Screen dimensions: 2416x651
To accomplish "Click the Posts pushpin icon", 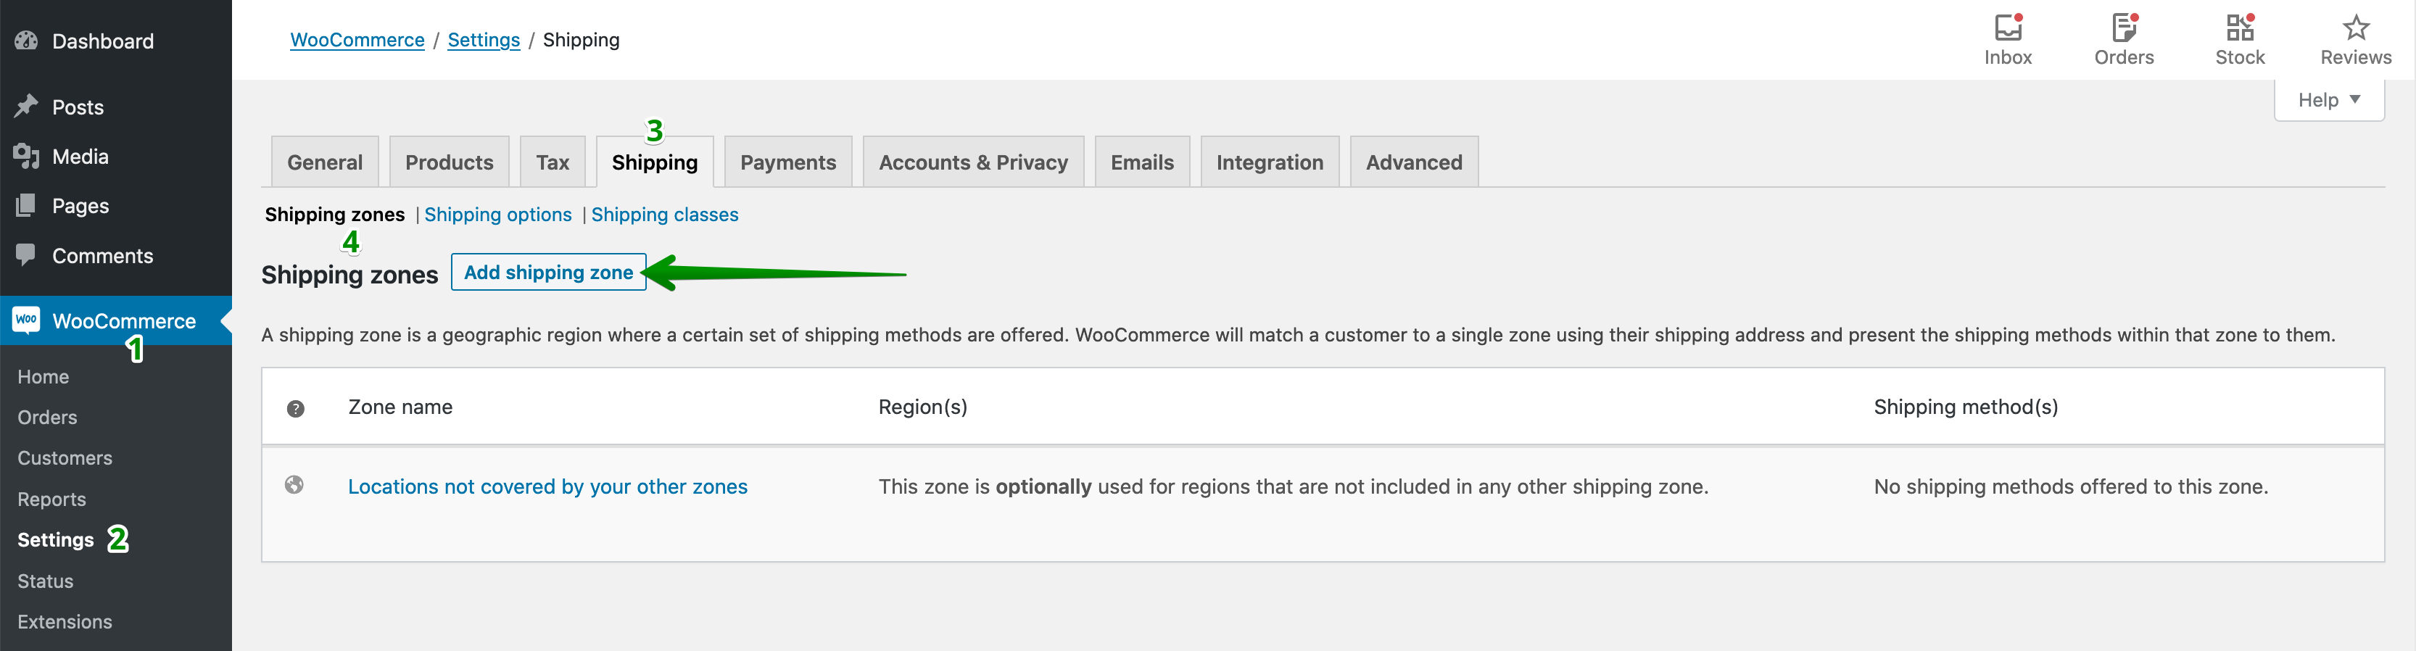I will [x=26, y=106].
